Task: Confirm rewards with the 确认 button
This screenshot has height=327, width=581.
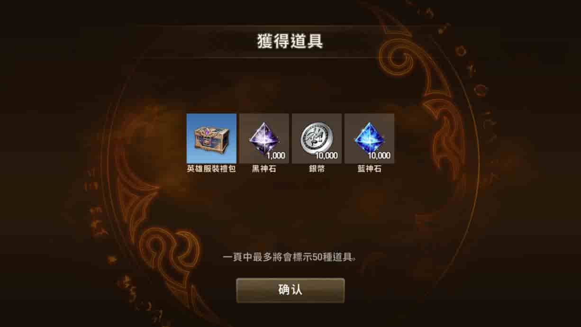Action: tap(290, 290)
